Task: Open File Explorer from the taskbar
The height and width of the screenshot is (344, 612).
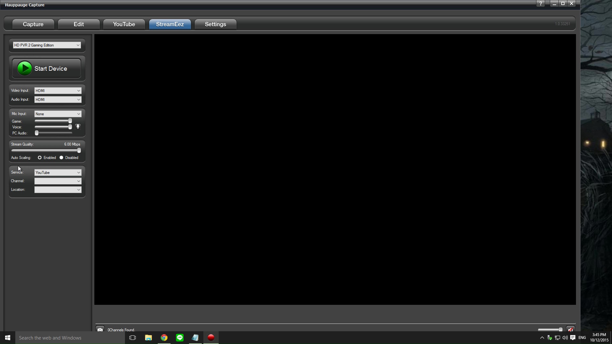Action: (x=148, y=338)
